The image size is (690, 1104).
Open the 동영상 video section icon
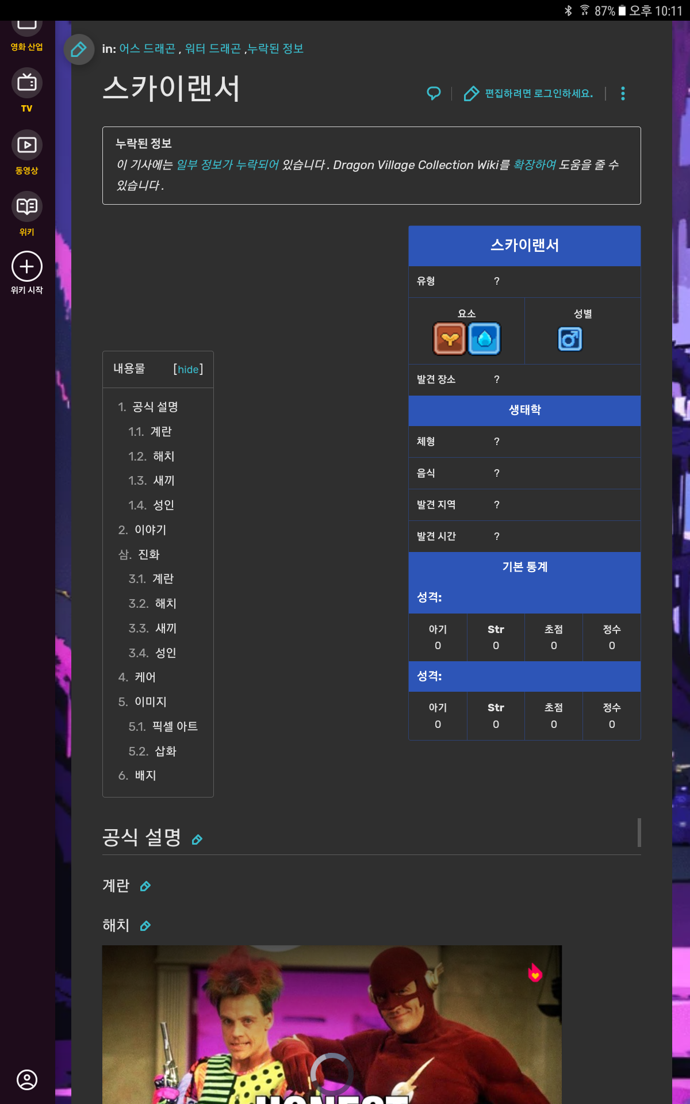[26, 145]
